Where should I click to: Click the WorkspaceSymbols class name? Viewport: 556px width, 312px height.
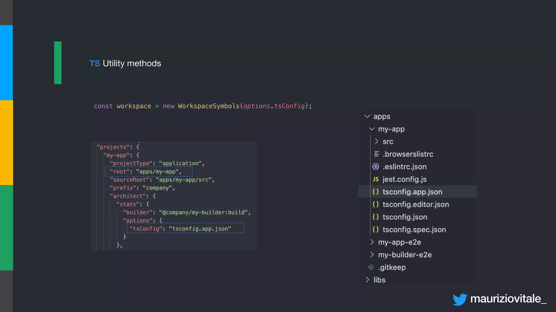click(209, 106)
